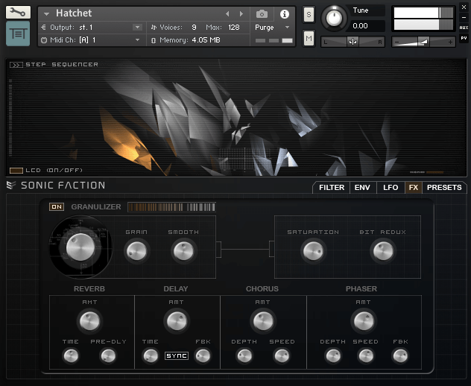Show instrument info with the i icon
Image resolution: width=471 pixels, height=386 pixels.
tap(285, 14)
